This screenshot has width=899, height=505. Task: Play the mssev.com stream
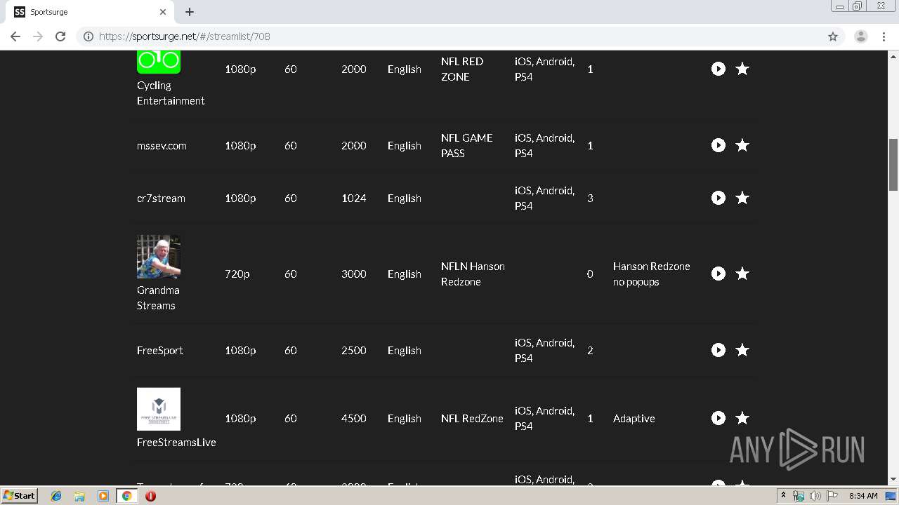coord(718,145)
